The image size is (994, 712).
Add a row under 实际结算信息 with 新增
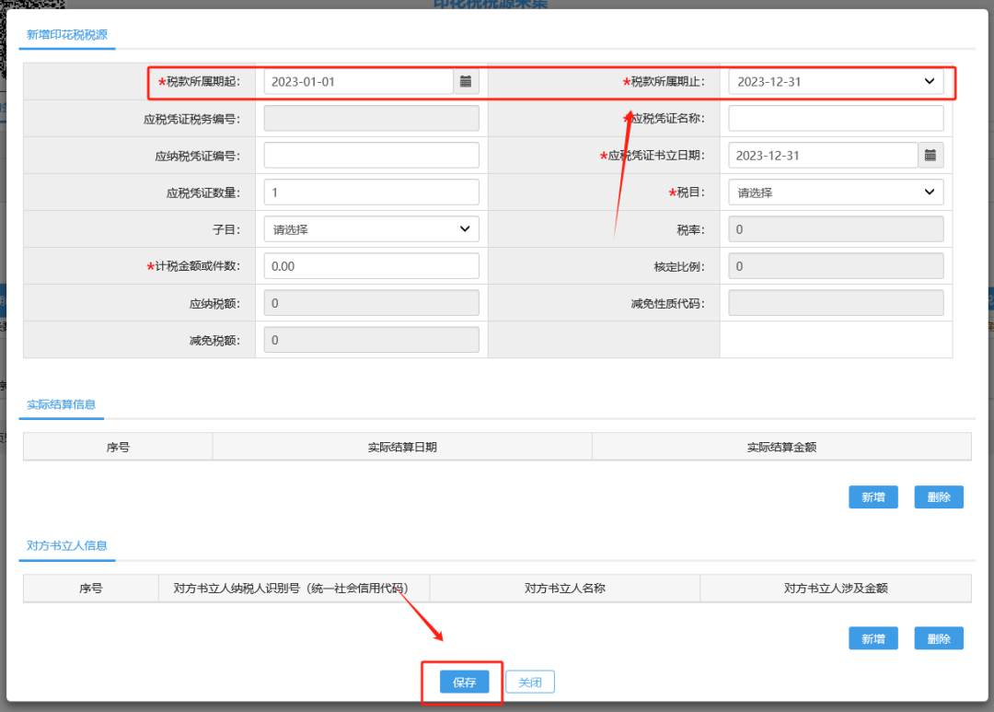coord(873,497)
